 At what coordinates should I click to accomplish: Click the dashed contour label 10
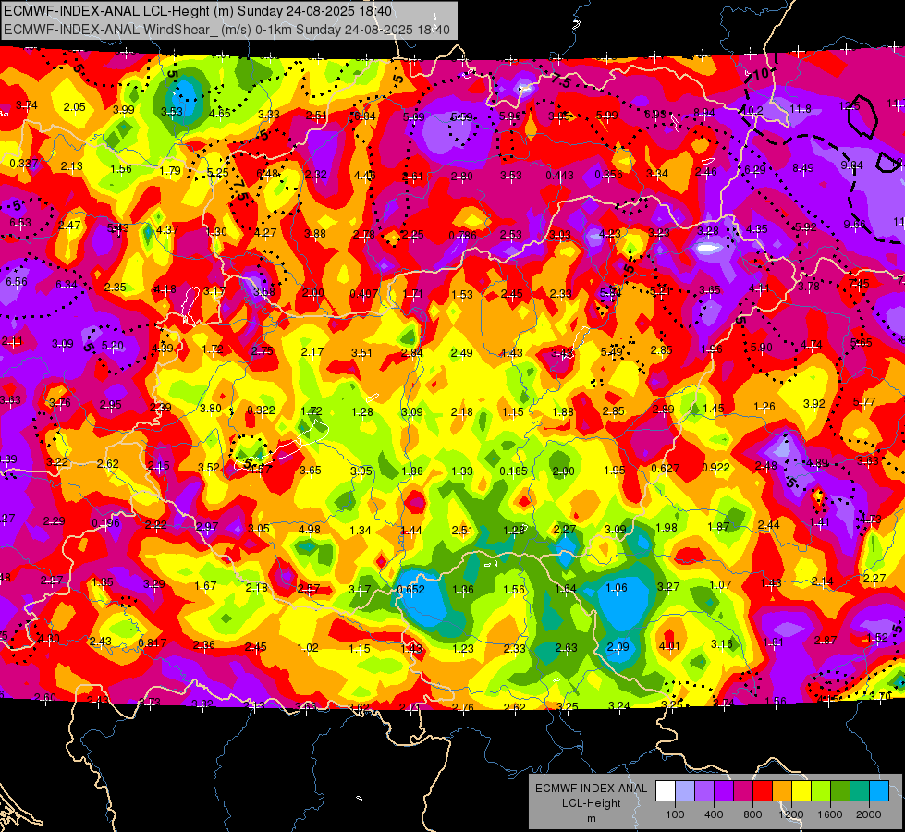click(761, 74)
